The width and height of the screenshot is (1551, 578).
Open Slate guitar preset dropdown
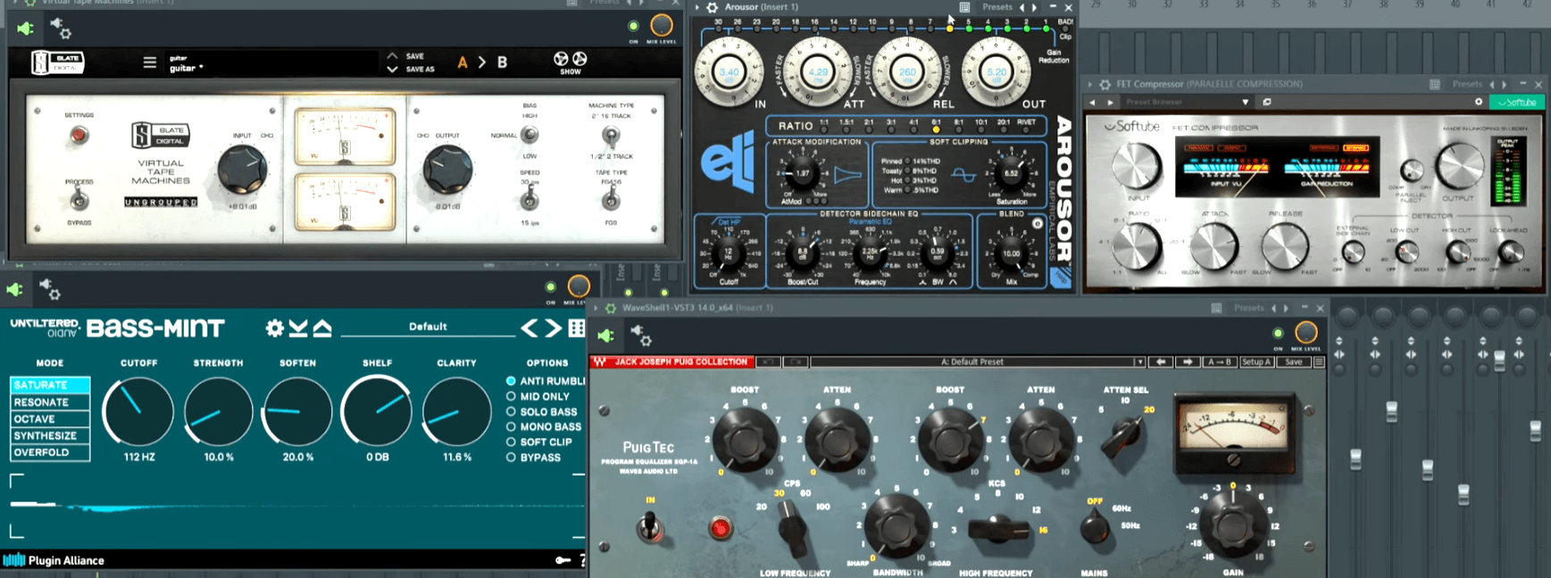(x=272, y=63)
